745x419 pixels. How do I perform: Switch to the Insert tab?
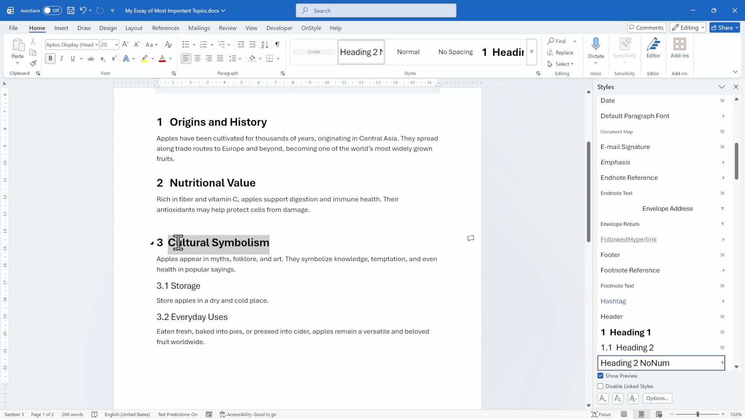61,28
